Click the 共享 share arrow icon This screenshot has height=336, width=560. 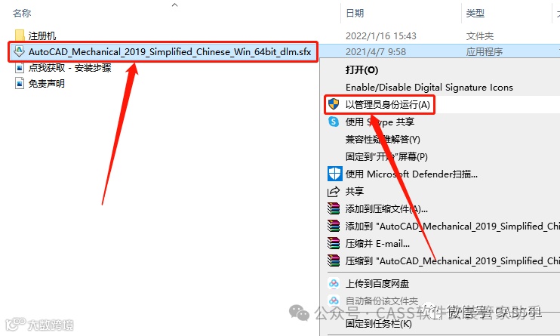click(x=334, y=192)
